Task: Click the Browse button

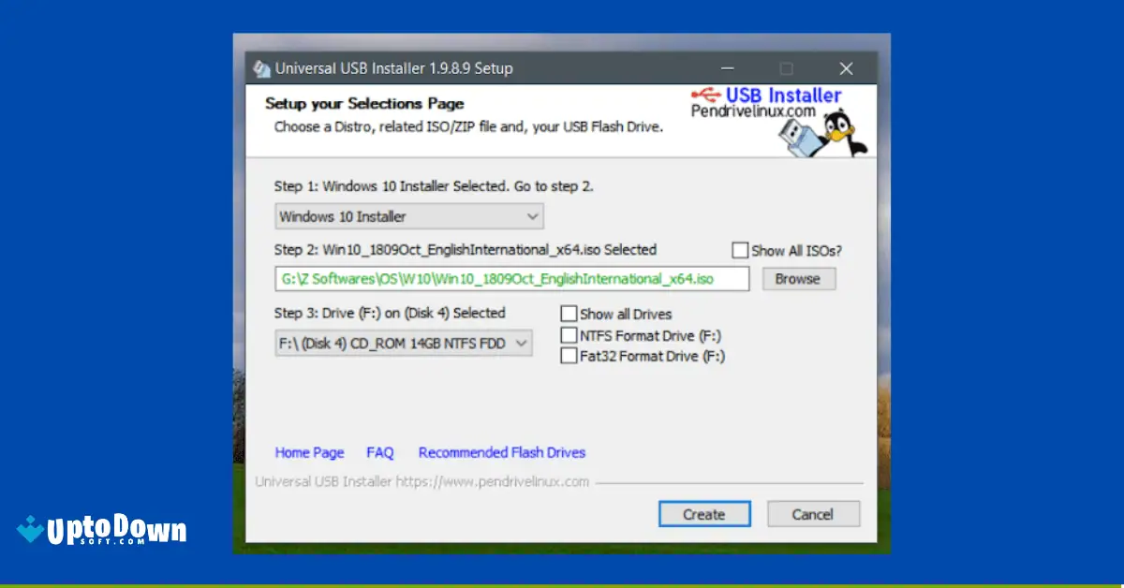Action: point(798,278)
